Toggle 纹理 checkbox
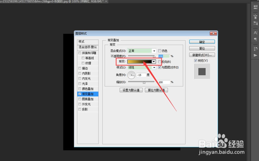The height and width of the screenshot is (161, 259). (x=83, y=63)
